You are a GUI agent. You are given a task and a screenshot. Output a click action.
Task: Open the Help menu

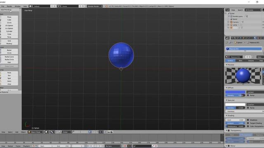pos(25,6)
